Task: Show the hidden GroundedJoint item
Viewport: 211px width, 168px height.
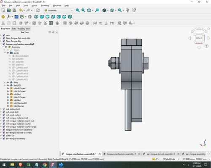Action: click(10, 56)
